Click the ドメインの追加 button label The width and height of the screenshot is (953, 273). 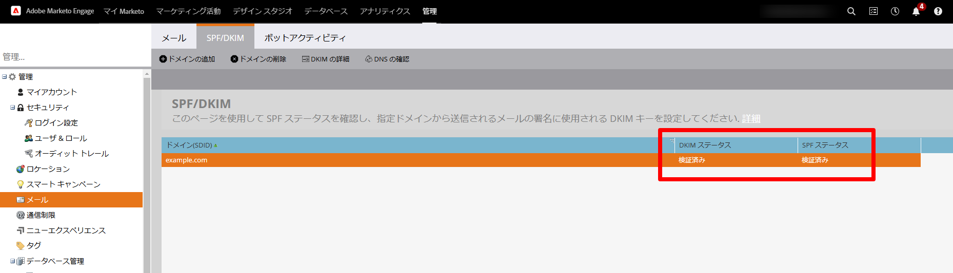pyautogui.click(x=192, y=59)
